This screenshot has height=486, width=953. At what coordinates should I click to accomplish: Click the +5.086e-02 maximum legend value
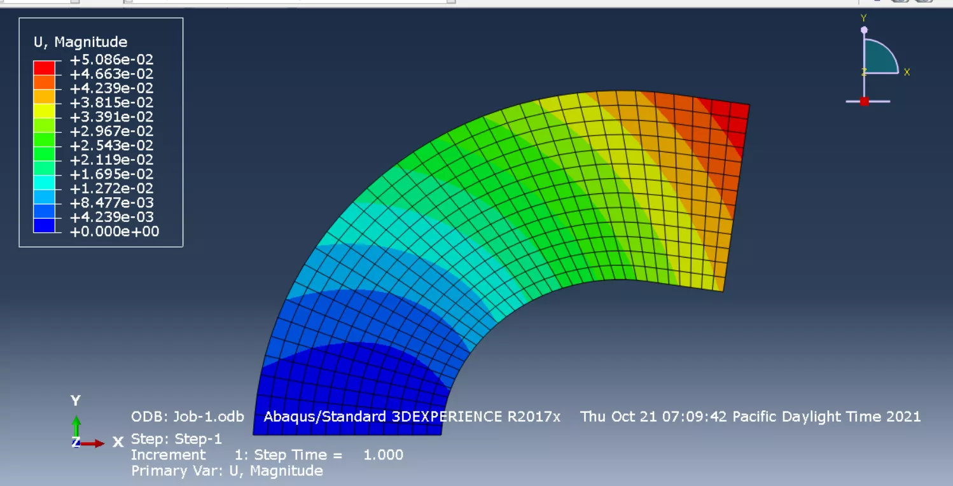pos(111,60)
